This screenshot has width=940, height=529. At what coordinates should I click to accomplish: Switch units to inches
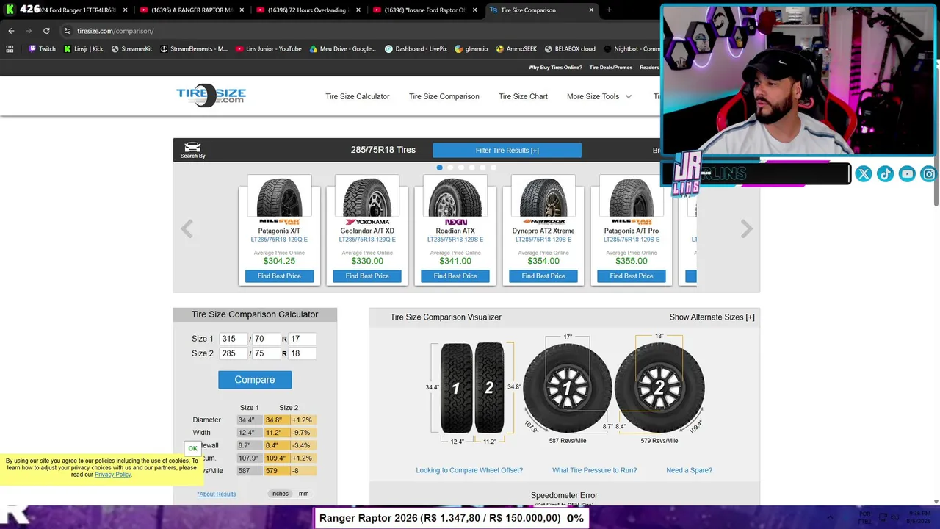coord(280,494)
